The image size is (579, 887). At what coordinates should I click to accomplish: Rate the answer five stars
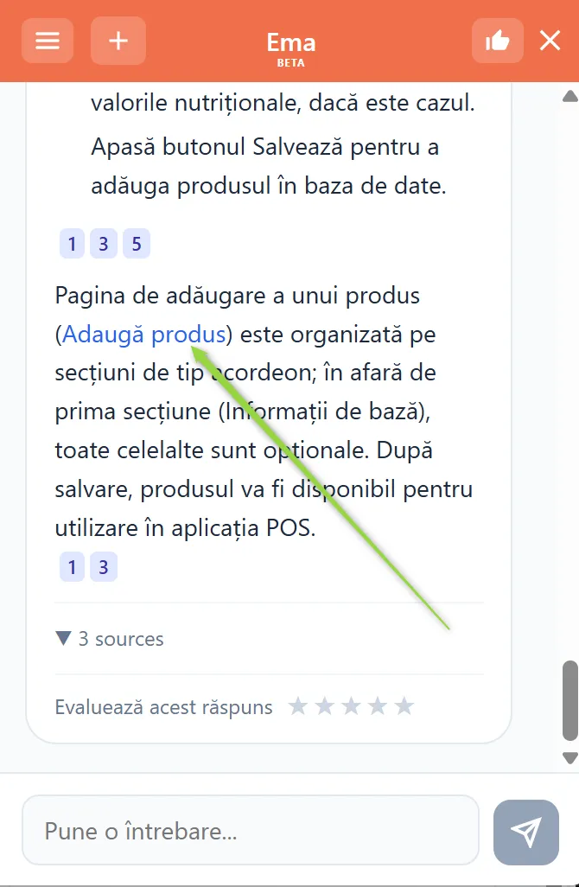click(x=404, y=706)
